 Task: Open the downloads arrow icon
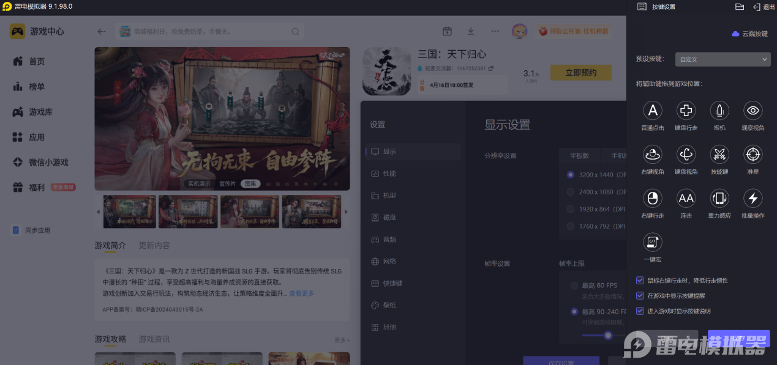[471, 31]
